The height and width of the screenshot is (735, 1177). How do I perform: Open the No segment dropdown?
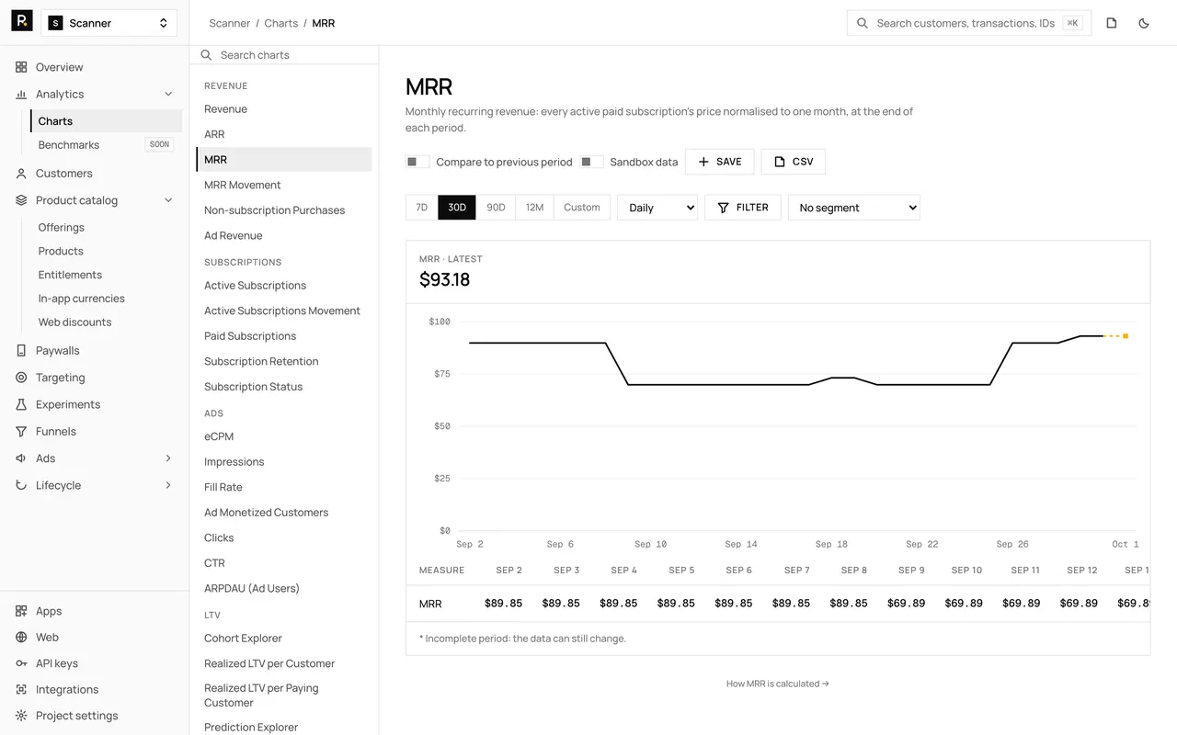[x=854, y=208]
